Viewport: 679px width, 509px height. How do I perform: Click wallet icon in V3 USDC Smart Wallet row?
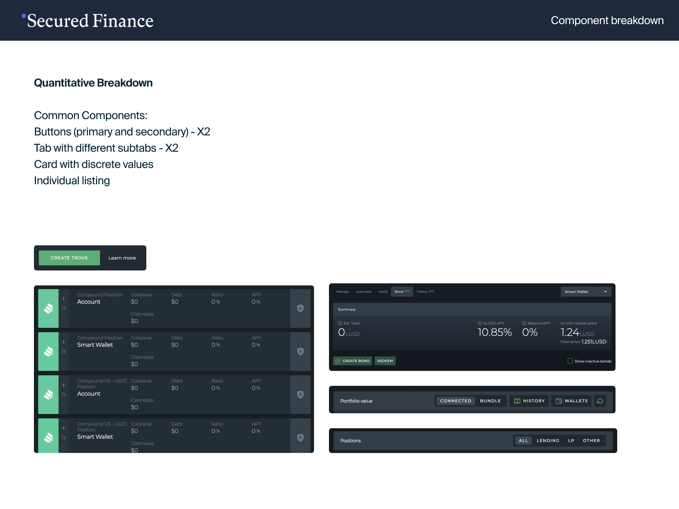click(63, 438)
